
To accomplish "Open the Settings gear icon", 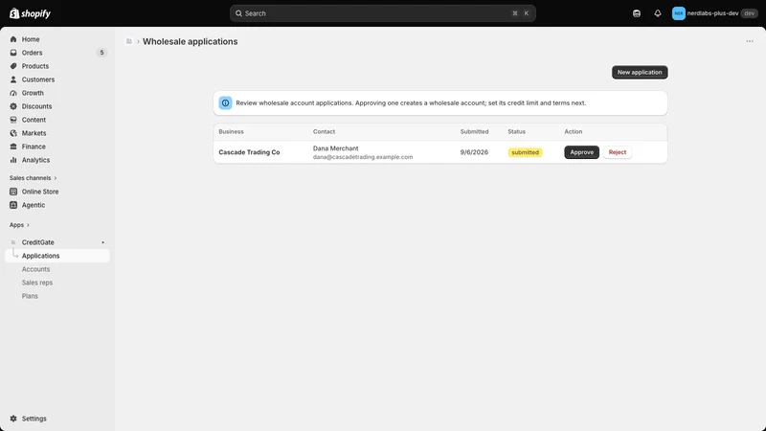I will 13,419.
